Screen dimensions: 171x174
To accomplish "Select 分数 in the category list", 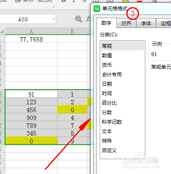I will coord(123,113).
